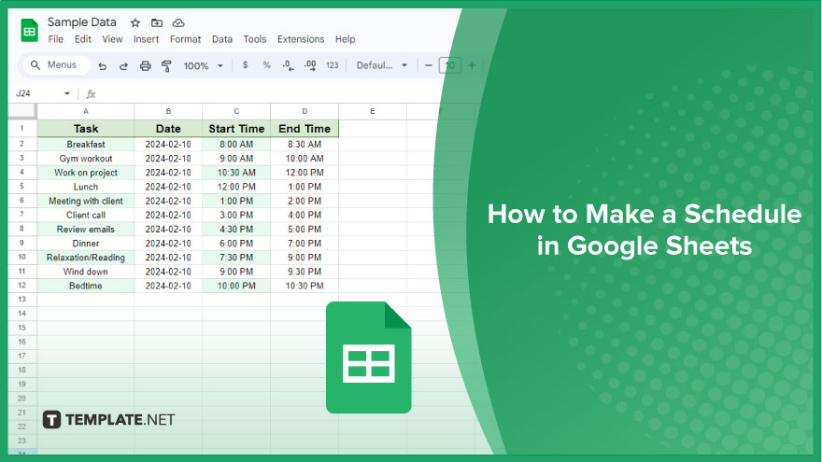Open the zoom 100% dropdown

(204, 66)
